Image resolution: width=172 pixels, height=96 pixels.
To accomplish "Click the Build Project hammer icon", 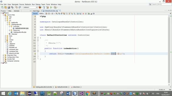I will pos(44,7).
